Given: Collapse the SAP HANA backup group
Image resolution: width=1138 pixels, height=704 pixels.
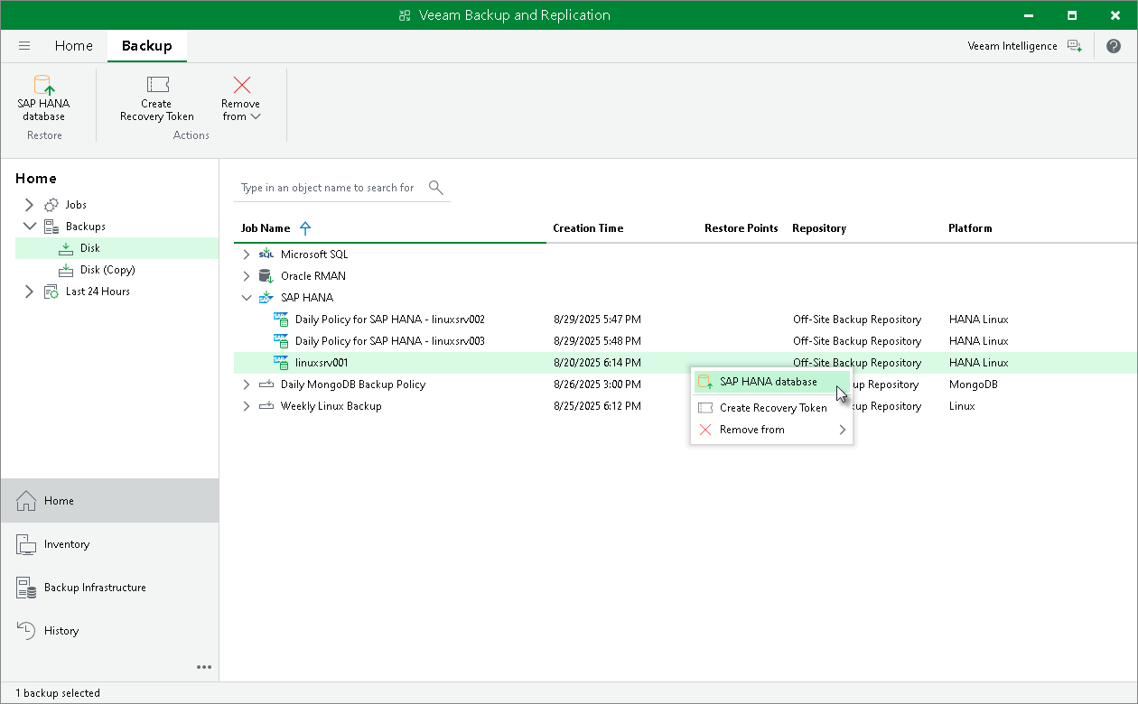Looking at the screenshot, I should [247, 298].
